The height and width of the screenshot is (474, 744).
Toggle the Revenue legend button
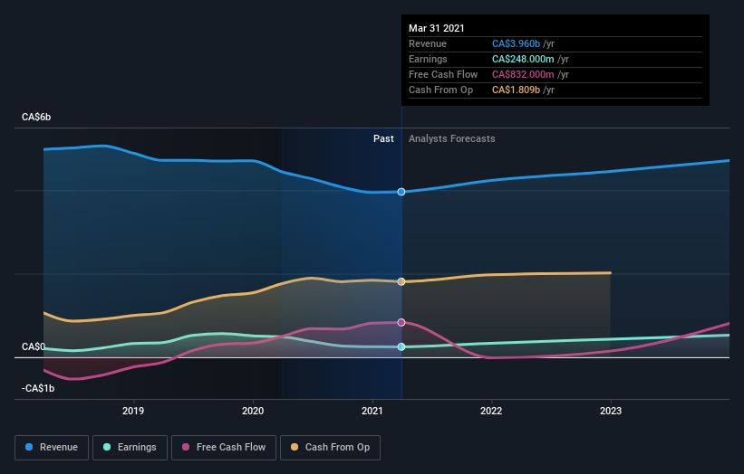pos(52,448)
